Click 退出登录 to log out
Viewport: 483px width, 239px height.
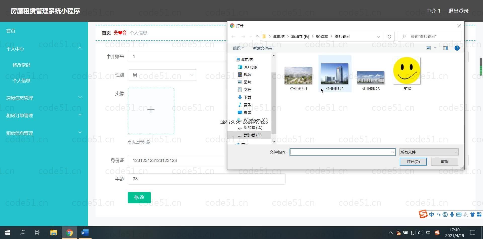pos(458,11)
